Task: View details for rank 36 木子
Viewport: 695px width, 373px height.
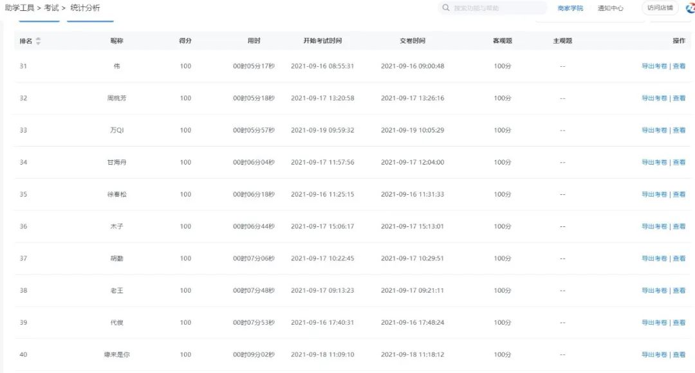Action: pos(679,226)
